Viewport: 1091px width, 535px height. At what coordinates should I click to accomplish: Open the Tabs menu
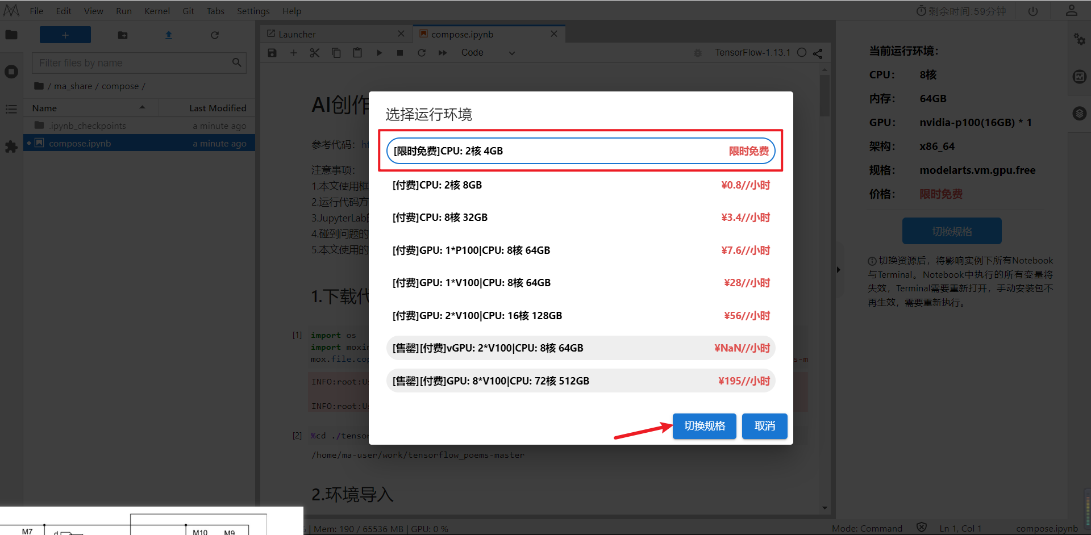click(215, 11)
